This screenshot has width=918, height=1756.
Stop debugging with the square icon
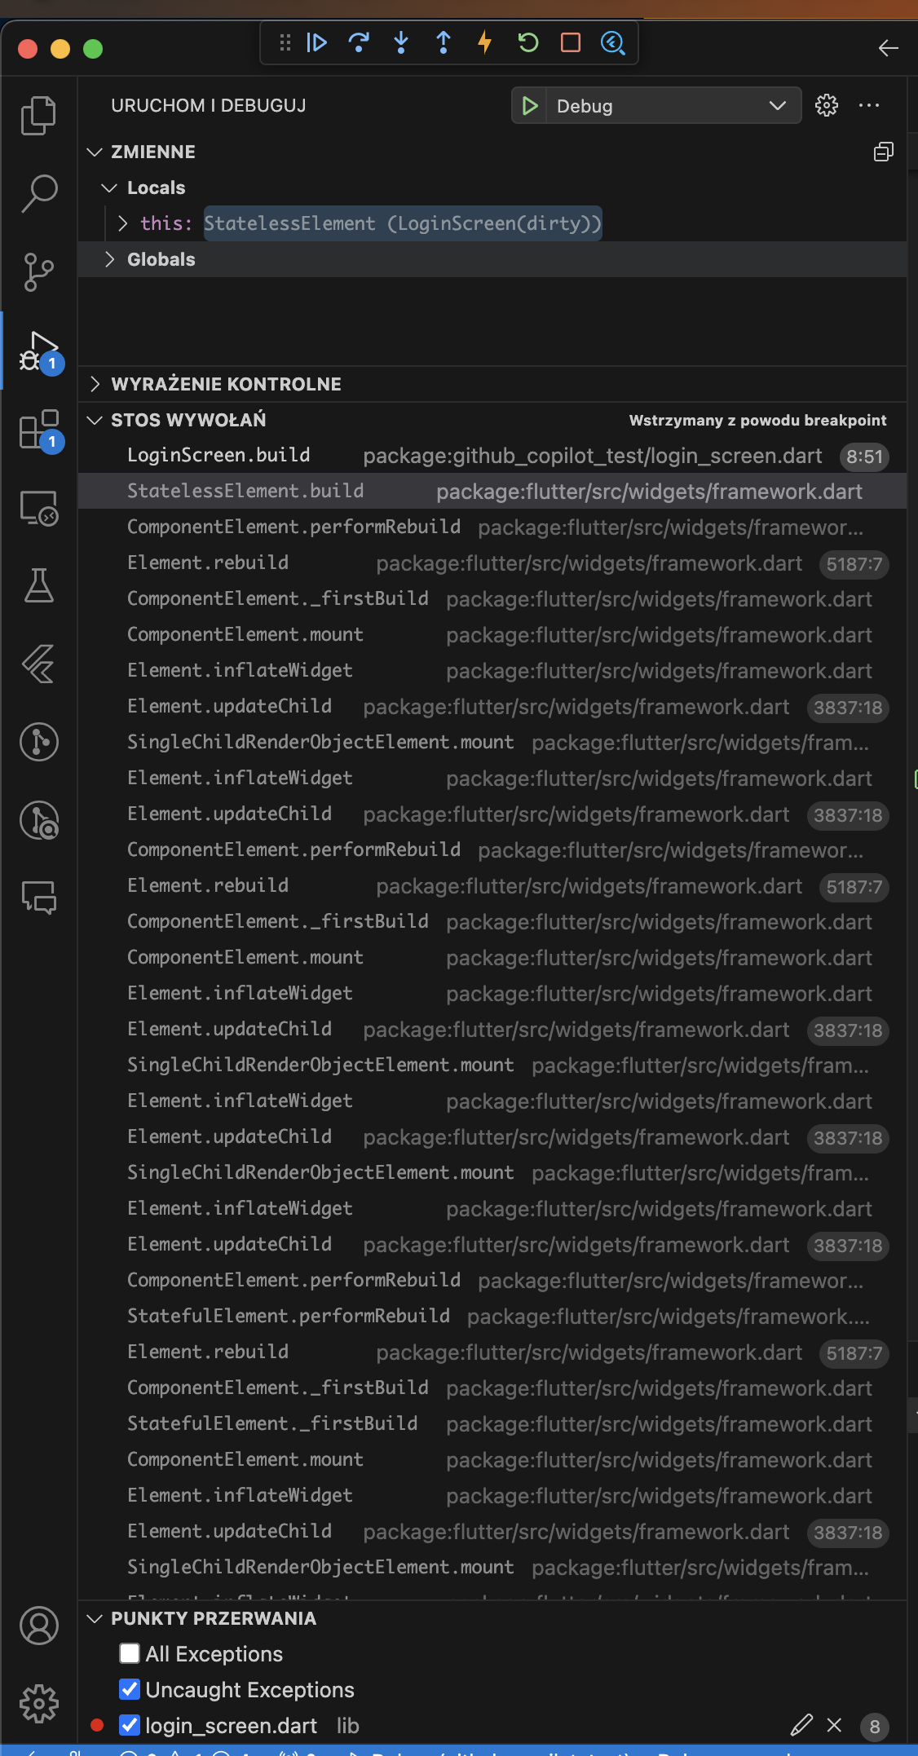tap(571, 42)
